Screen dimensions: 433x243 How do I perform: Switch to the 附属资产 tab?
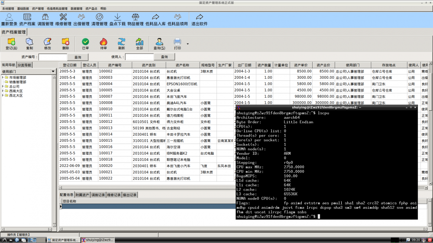click(82, 195)
